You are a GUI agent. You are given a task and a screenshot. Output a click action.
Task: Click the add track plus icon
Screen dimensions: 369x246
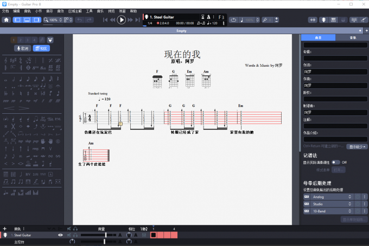point(5,229)
